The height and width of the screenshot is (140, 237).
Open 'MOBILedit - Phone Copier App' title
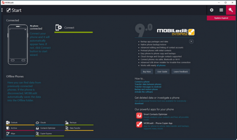(x=158, y=123)
